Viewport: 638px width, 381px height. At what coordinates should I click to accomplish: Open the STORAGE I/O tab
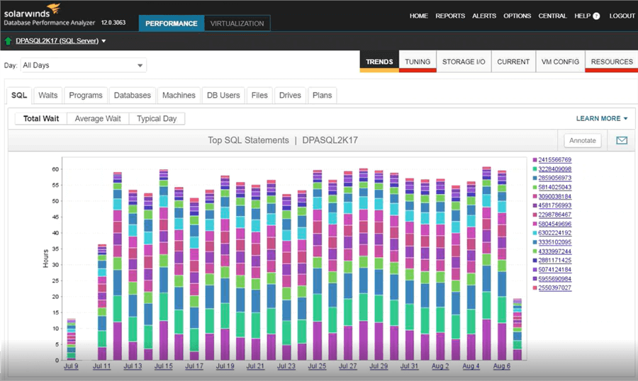click(464, 62)
